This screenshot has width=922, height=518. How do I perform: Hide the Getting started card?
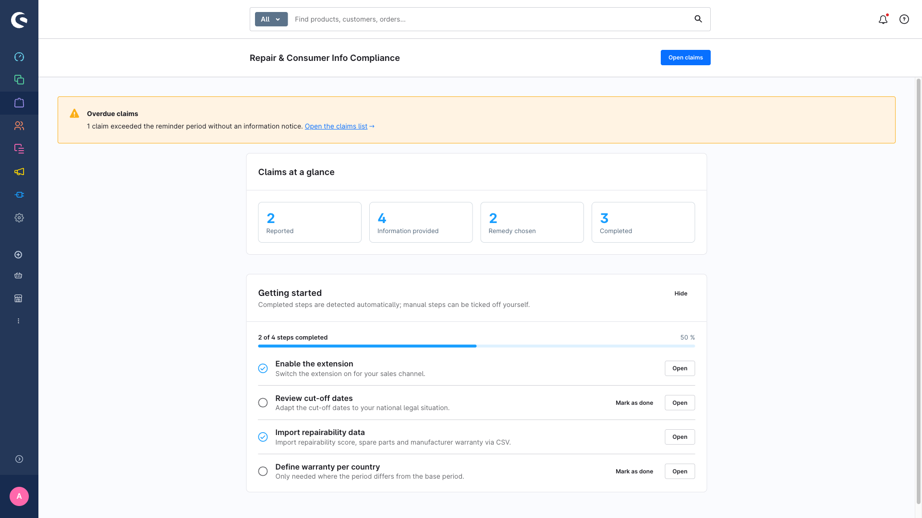click(x=680, y=294)
